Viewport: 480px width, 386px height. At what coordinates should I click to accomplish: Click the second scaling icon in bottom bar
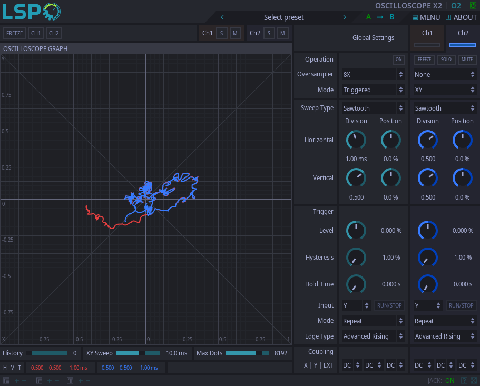[x=39, y=381]
